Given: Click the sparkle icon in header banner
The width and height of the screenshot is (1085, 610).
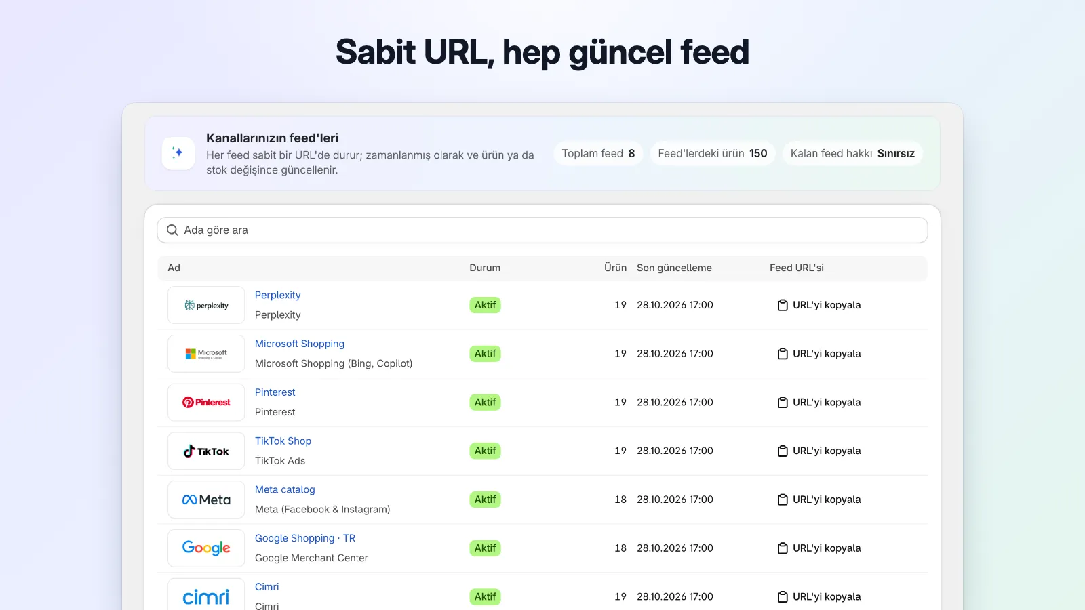Looking at the screenshot, I should [178, 153].
